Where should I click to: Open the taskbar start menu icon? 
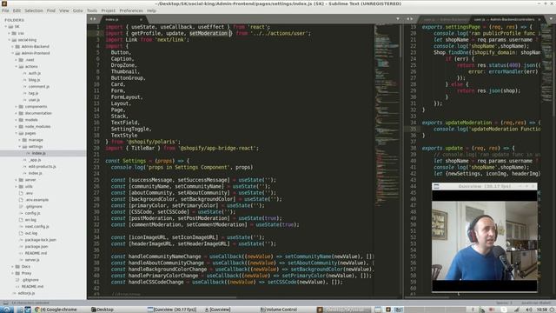click(x=6, y=310)
